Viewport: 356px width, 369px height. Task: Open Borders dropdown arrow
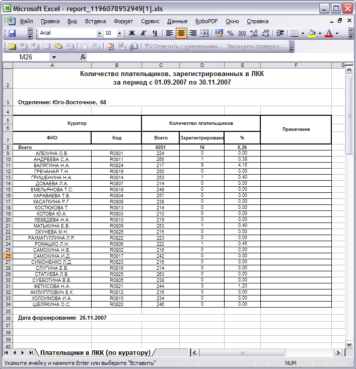point(303,33)
